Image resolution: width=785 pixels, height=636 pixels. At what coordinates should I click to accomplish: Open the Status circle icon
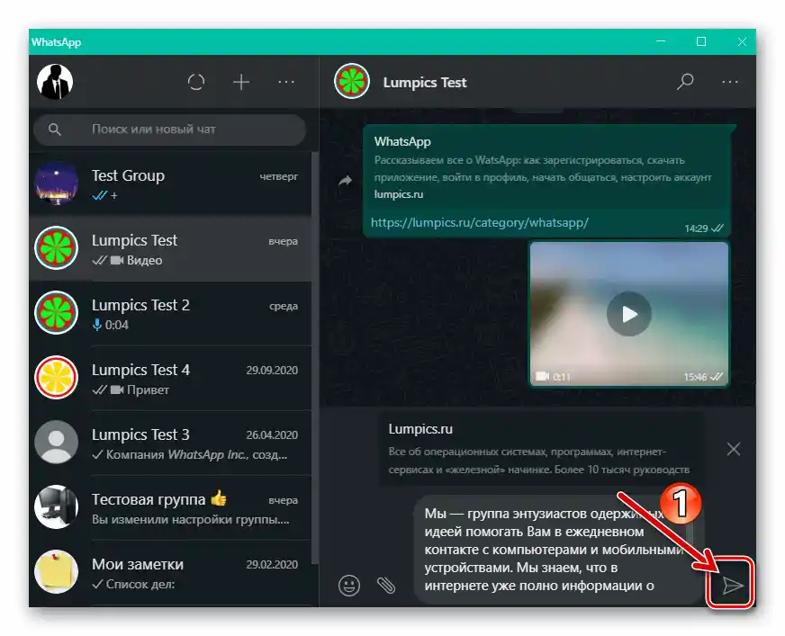tap(196, 82)
